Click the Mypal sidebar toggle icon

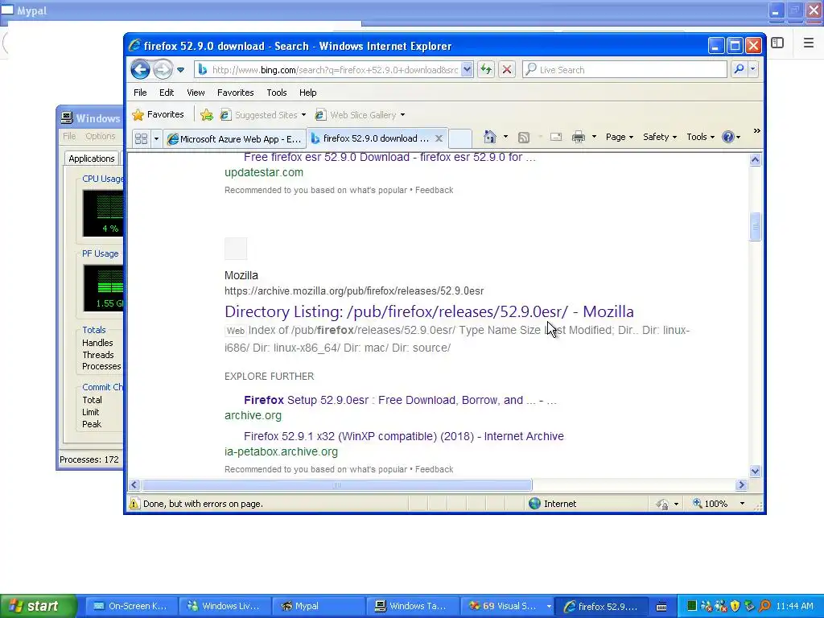click(x=777, y=43)
